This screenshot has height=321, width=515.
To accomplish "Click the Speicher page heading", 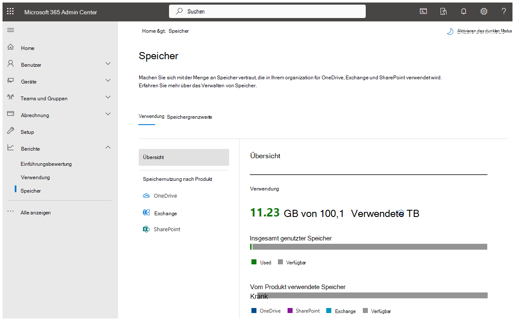I will pyautogui.click(x=158, y=56).
